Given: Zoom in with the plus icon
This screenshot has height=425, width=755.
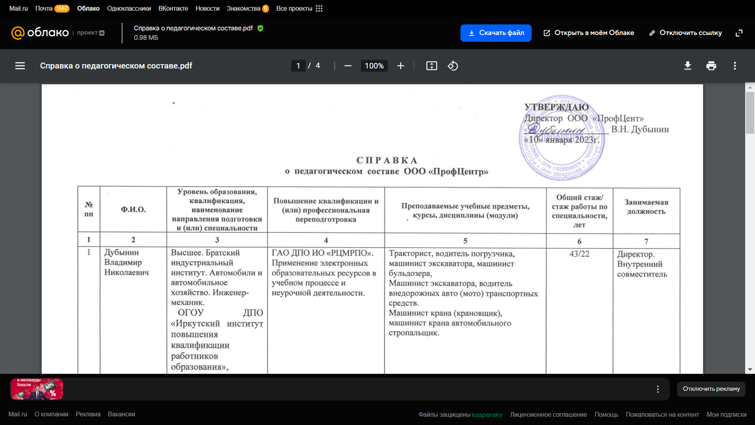Looking at the screenshot, I should (401, 66).
